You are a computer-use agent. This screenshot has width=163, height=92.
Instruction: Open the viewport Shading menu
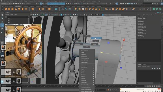(36, 13)
